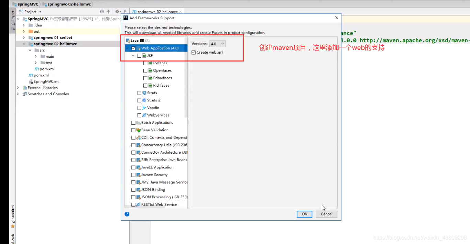Click the locate/scroll-from-source target icon in Project panel
The image size is (470, 244).
(102, 12)
